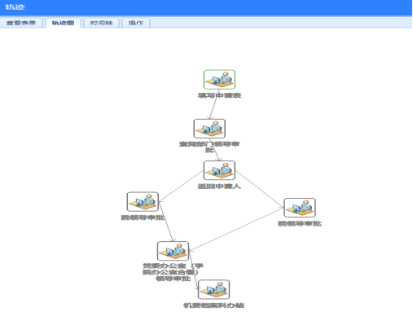Viewport: 413px width, 325px height.
Task: Open the 操作 tab
Action: coord(136,23)
